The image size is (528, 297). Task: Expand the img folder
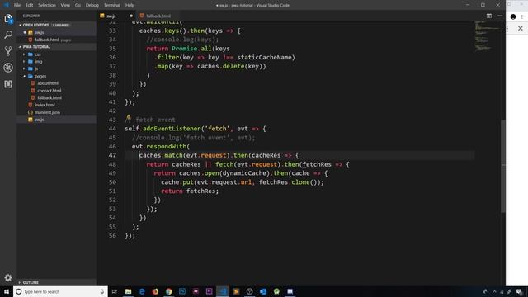[24, 62]
